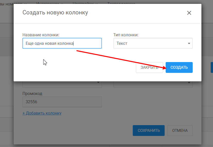Click the СОЗДАТЬ button

point(179,67)
